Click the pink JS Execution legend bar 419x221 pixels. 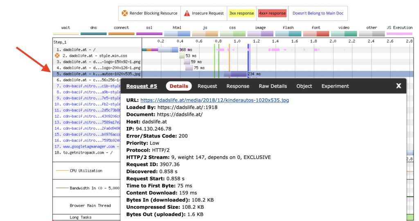[399, 33]
